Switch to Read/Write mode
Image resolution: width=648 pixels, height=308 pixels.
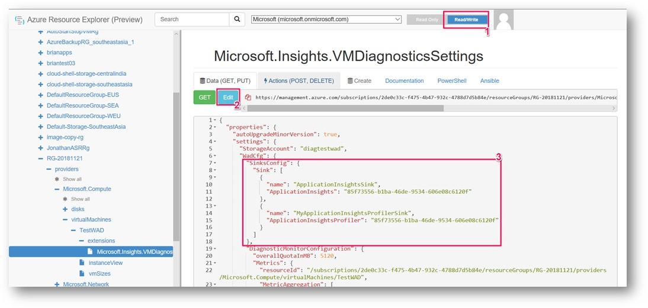[x=466, y=20]
